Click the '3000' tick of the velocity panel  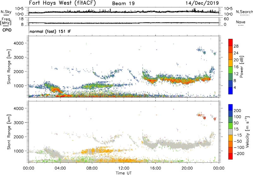pos(18,123)
